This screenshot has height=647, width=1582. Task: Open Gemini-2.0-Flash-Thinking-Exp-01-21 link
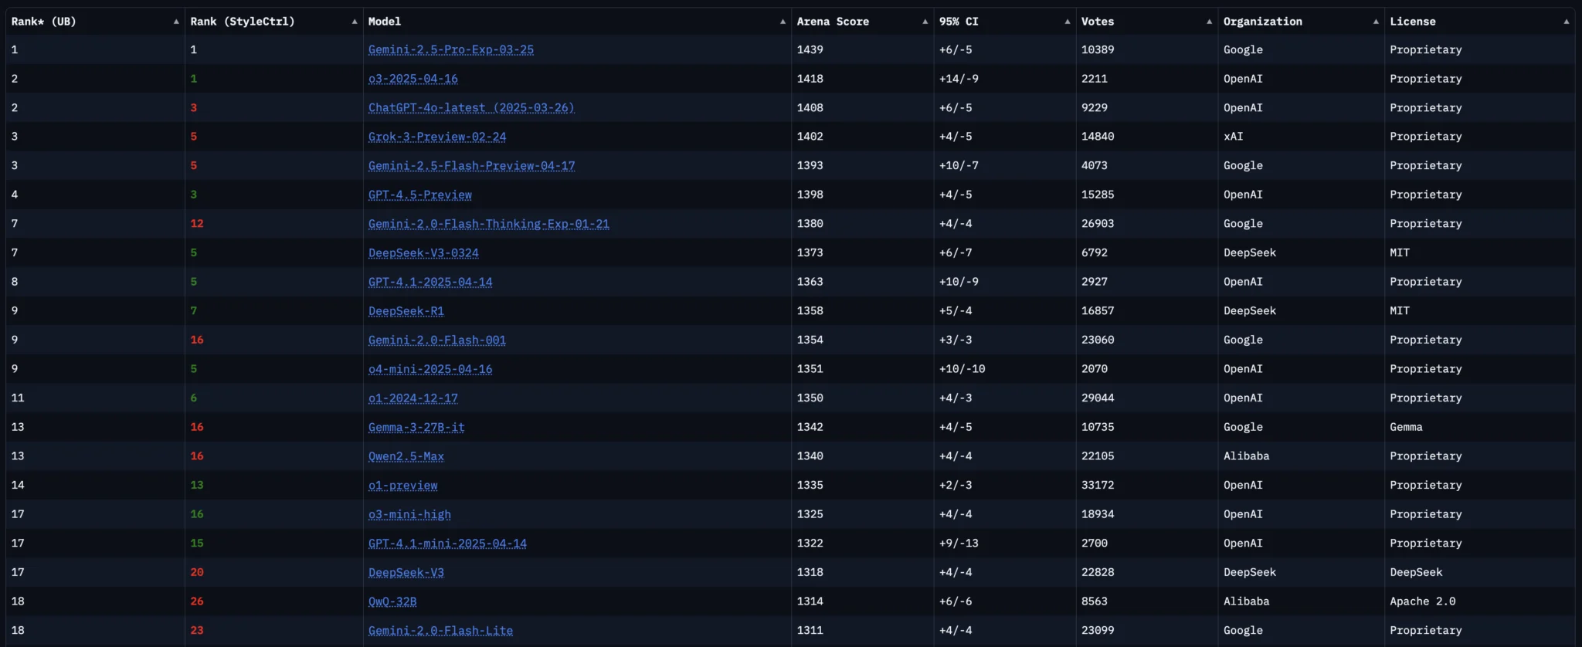[489, 224]
